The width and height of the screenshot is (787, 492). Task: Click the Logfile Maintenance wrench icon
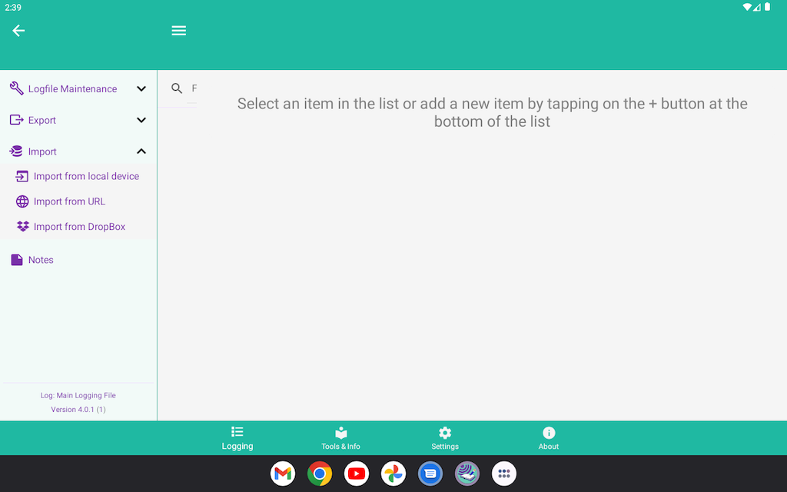tap(16, 88)
